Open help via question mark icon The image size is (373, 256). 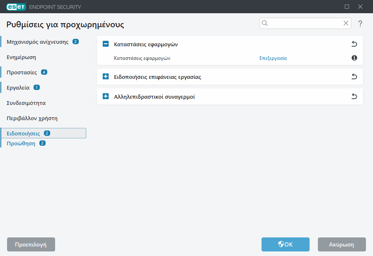coord(360,24)
